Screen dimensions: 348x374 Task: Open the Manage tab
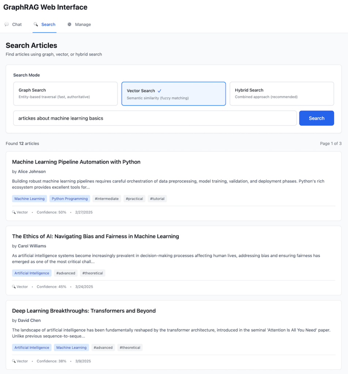click(x=83, y=24)
